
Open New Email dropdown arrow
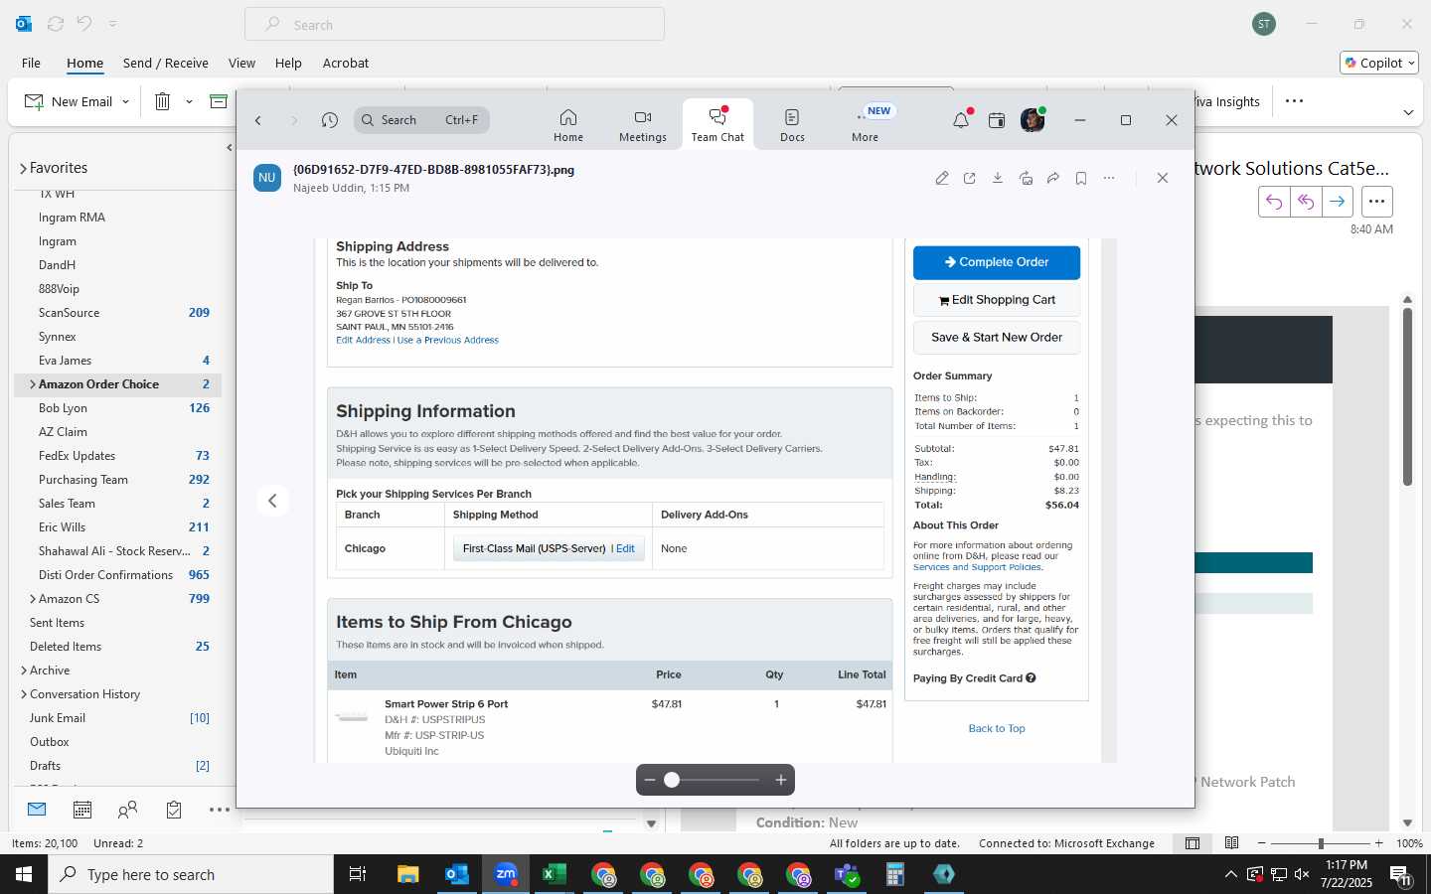125,101
